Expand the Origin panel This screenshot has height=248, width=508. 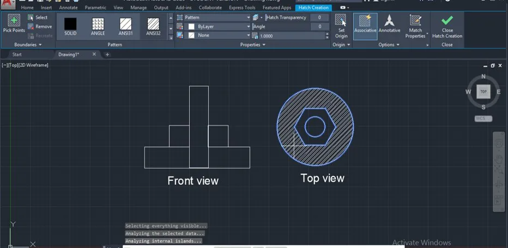tap(341, 45)
